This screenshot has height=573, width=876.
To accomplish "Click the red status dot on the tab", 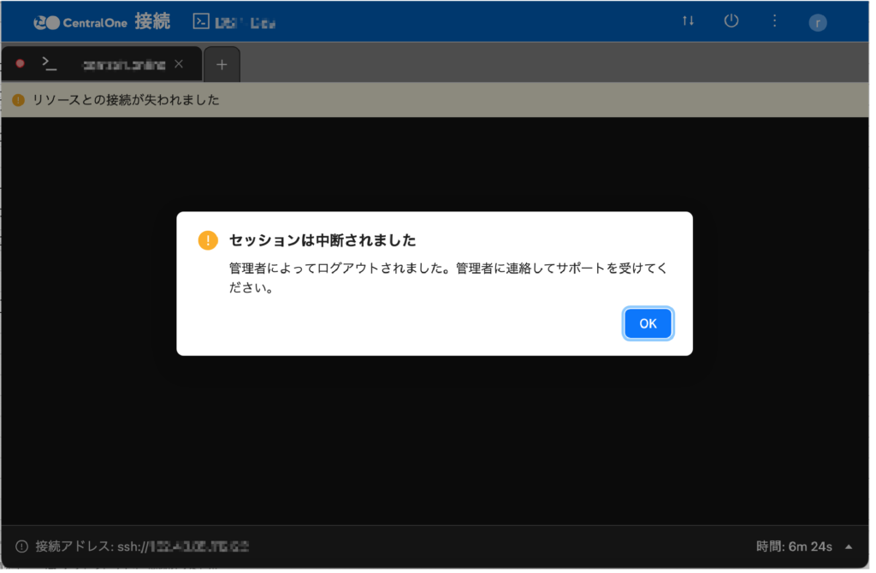I will pyautogui.click(x=20, y=63).
